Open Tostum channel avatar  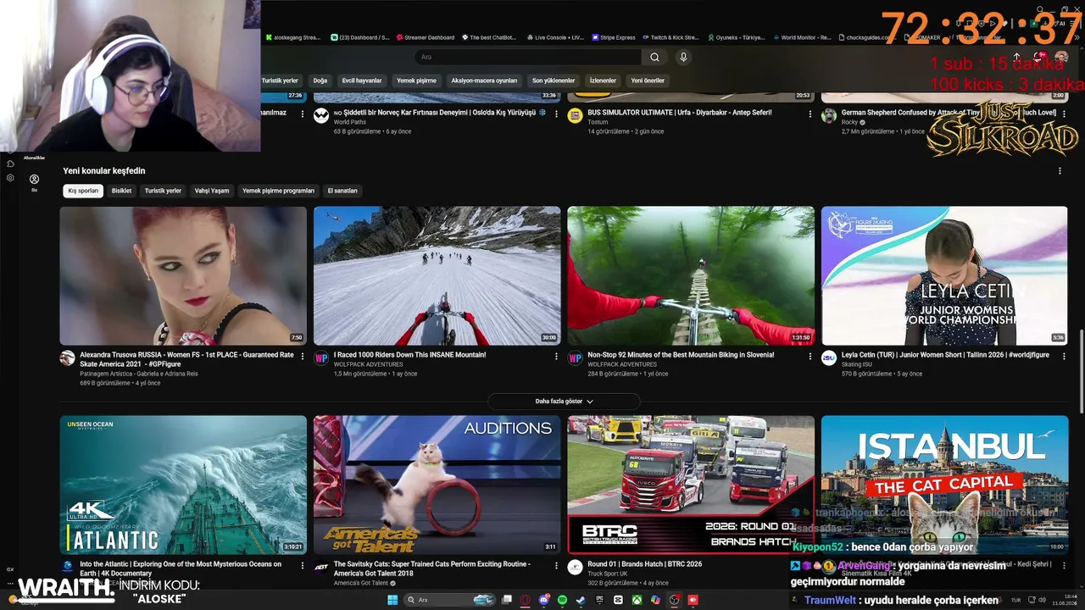576,116
